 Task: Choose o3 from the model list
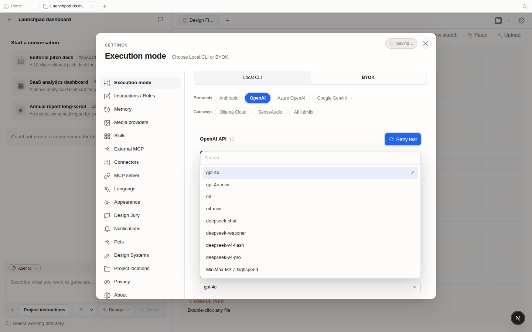click(x=310, y=197)
